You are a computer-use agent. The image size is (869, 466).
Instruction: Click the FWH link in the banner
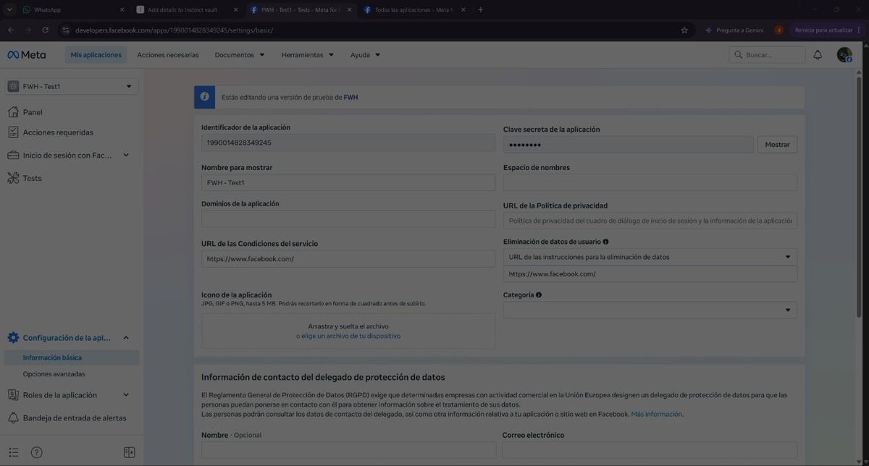point(350,97)
